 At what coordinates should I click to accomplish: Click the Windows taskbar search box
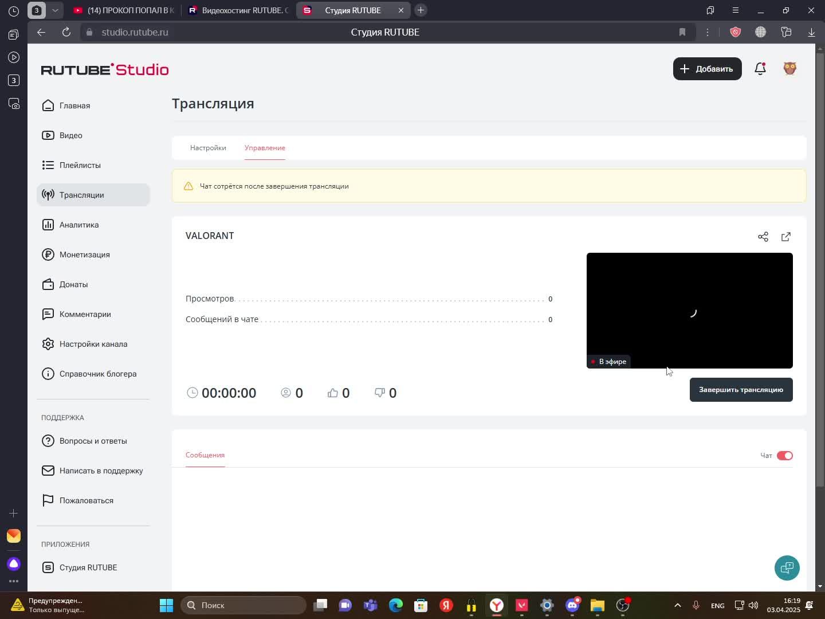click(244, 605)
